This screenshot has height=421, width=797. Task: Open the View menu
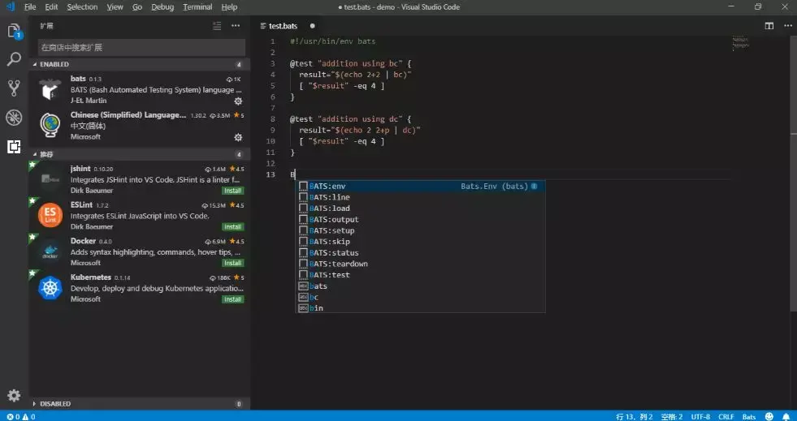tap(115, 7)
